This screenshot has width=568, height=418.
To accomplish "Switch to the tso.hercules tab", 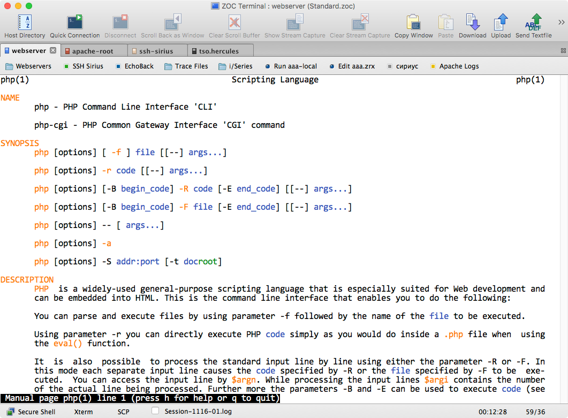I will point(219,50).
